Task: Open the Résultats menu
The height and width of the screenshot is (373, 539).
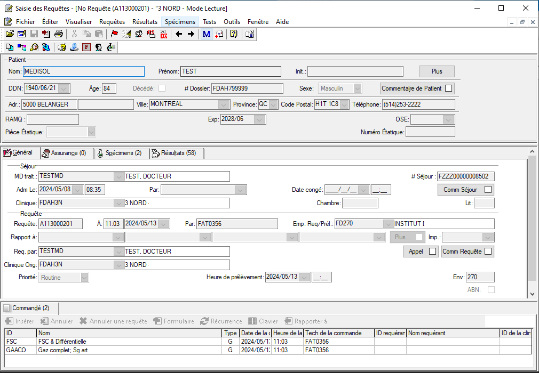Action: click(145, 22)
